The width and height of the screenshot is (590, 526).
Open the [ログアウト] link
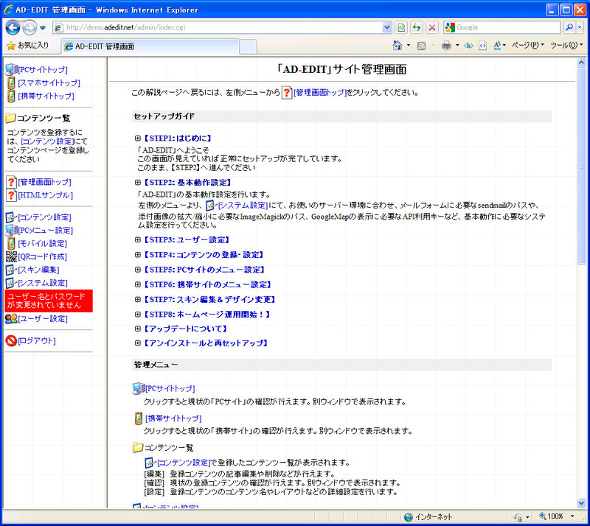tap(37, 341)
